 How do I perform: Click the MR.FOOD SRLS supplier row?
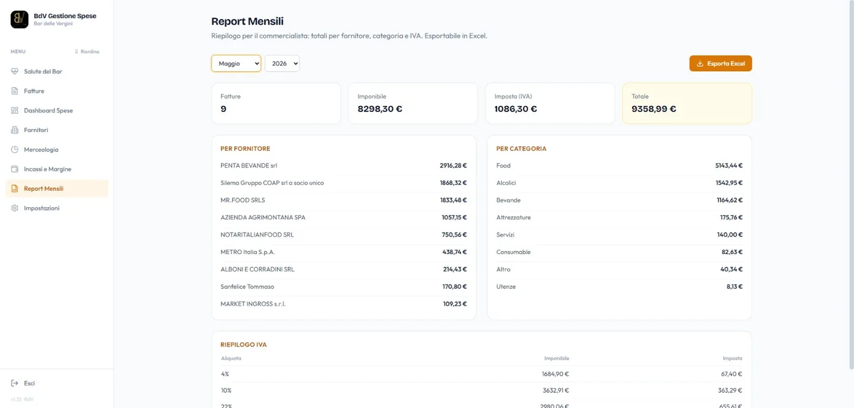pos(343,200)
